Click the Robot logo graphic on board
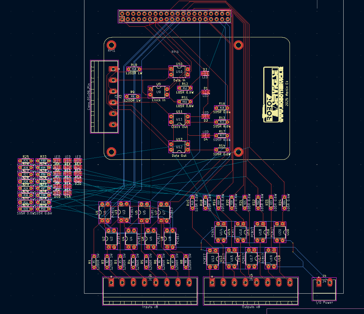364x314 pixels. point(273,94)
